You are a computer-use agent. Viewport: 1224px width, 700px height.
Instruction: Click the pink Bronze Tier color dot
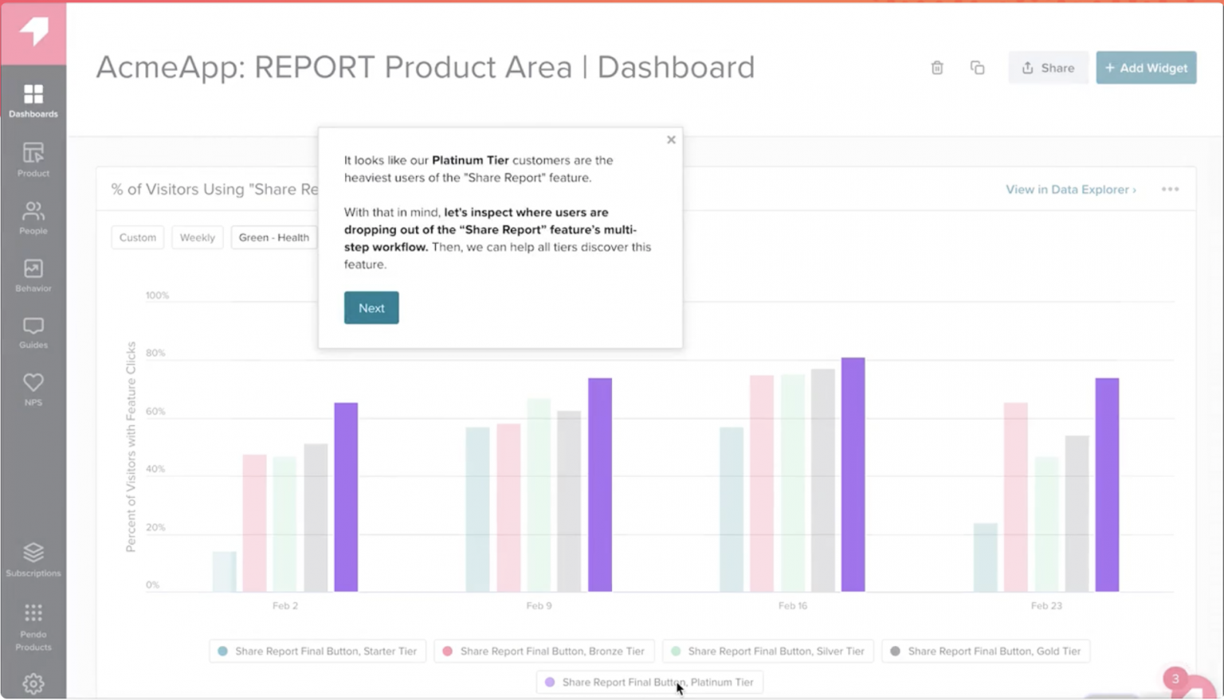[448, 651]
